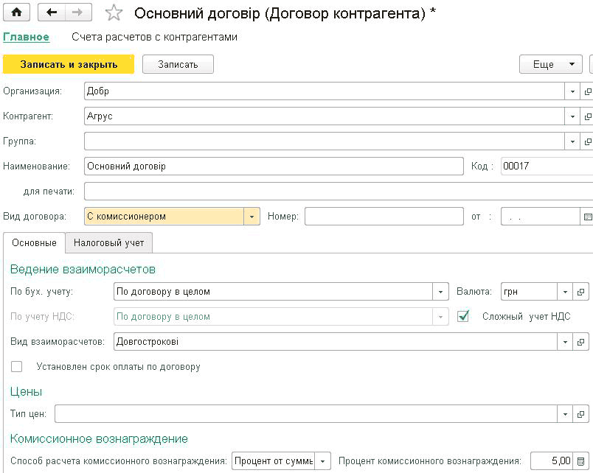The height and width of the screenshot is (473, 593).
Task: Click the commission percent value 5,00
Action: [552, 461]
